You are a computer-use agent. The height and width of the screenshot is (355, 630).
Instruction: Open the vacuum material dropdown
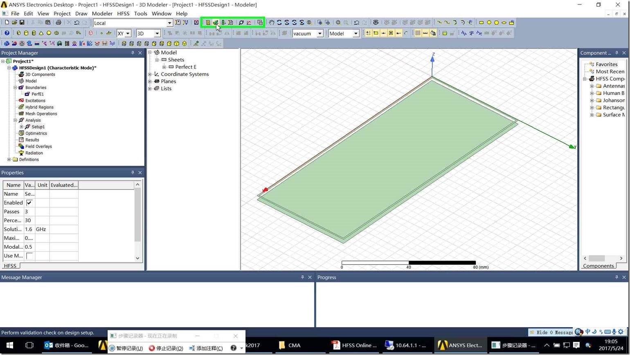pyautogui.click(x=320, y=34)
